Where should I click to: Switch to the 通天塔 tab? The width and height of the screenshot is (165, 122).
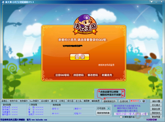(54, 101)
